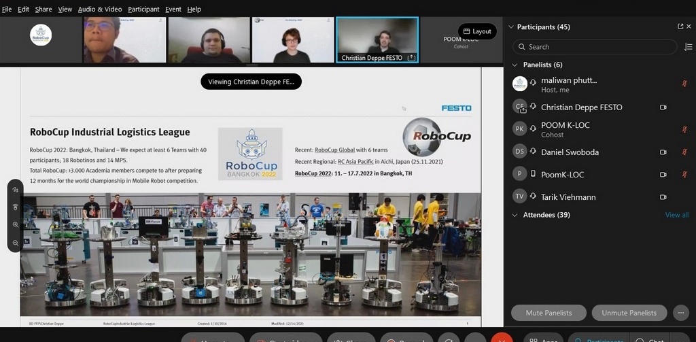This screenshot has width=696, height=342.
Task: Click the DS avatar for Daniel Swoboda
Action: (x=520, y=152)
